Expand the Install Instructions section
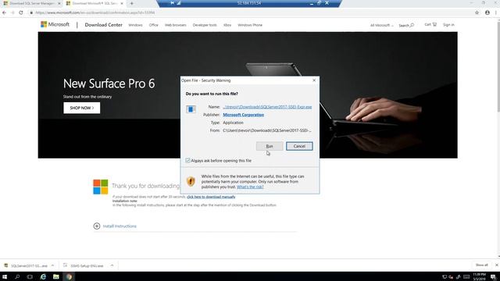This screenshot has height=281, width=500. click(97, 226)
